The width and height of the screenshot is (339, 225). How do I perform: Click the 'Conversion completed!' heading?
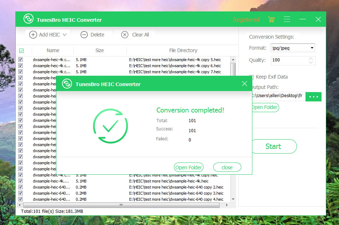[x=190, y=110]
